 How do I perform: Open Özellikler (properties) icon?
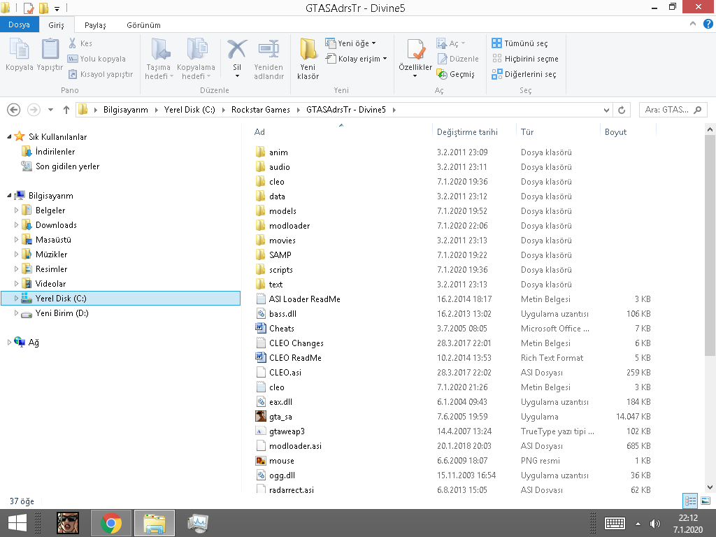coord(415,50)
